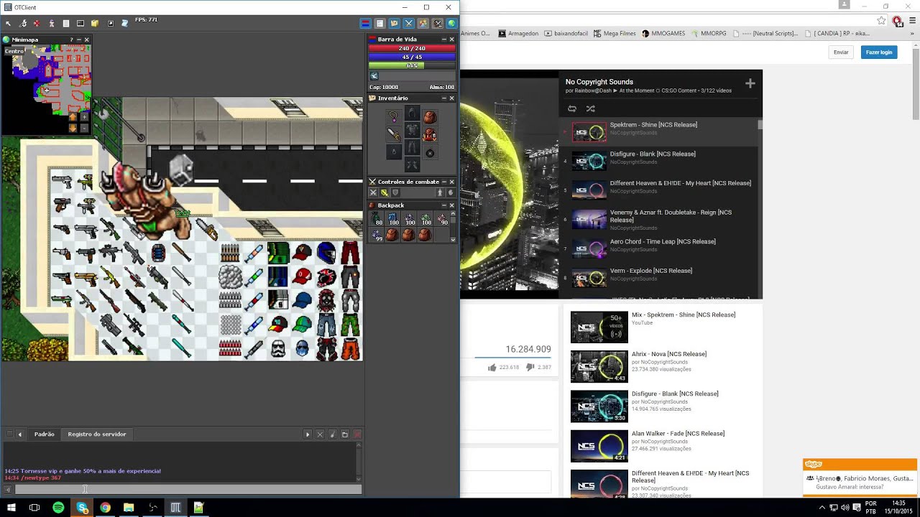Click the Backpack panel scroll down arrow

pos(453,239)
